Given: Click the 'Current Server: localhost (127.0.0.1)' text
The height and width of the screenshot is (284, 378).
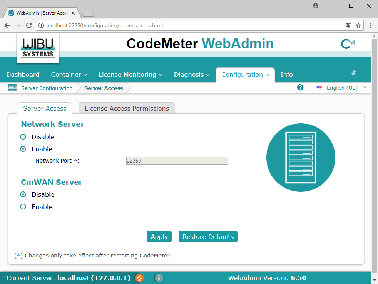Looking at the screenshot, I should click(69, 278).
